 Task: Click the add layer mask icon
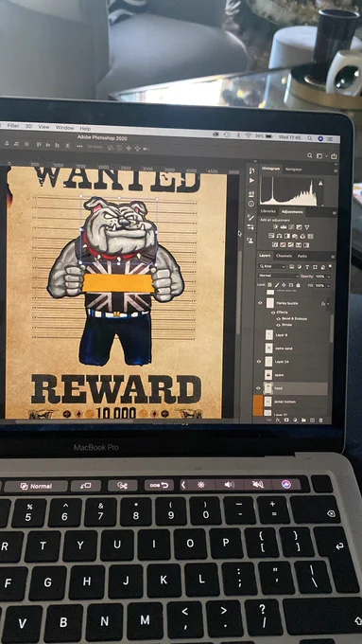click(286, 420)
